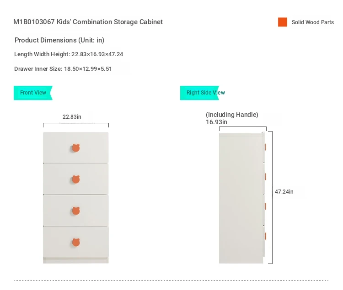
Task: Click the Product Dimensions (Unit: in) heading
Action: point(59,40)
